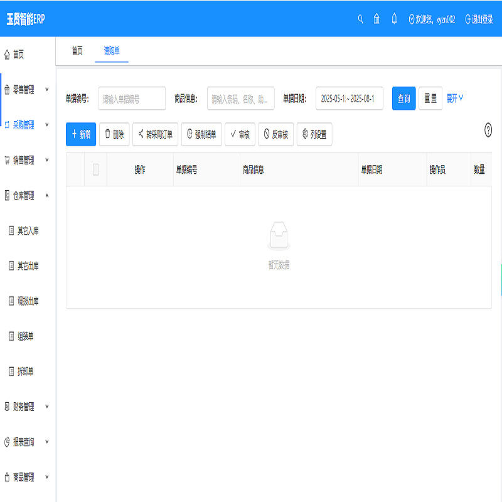The image size is (502, 502).
Task: Click the 单据编号 input field
Action: [x=132, y=99]
